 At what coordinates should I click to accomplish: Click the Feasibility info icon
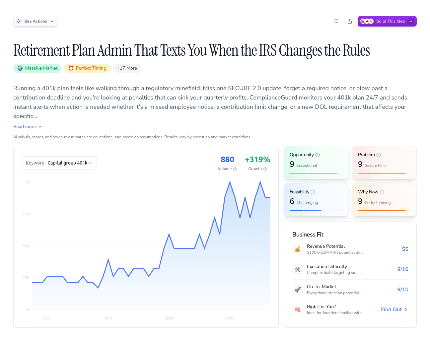pos(313,192)
